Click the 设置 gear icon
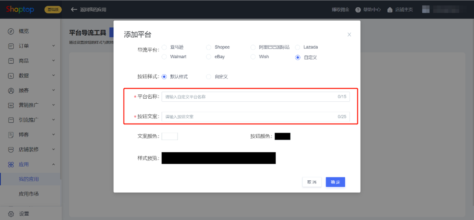Screen dimensions: 474x220 click(x=11, y=214)
